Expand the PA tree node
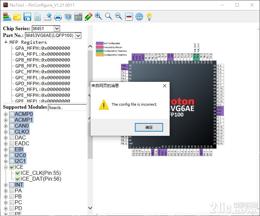 click(x=6, y=191)
